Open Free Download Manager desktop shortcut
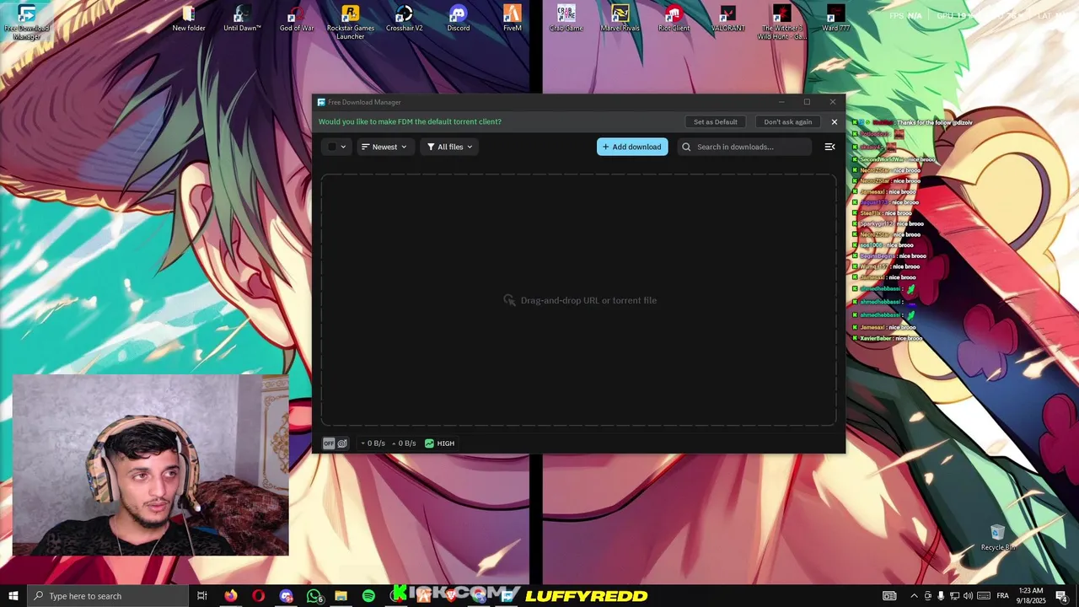1079x607 pixels. [x=26, y=22]
